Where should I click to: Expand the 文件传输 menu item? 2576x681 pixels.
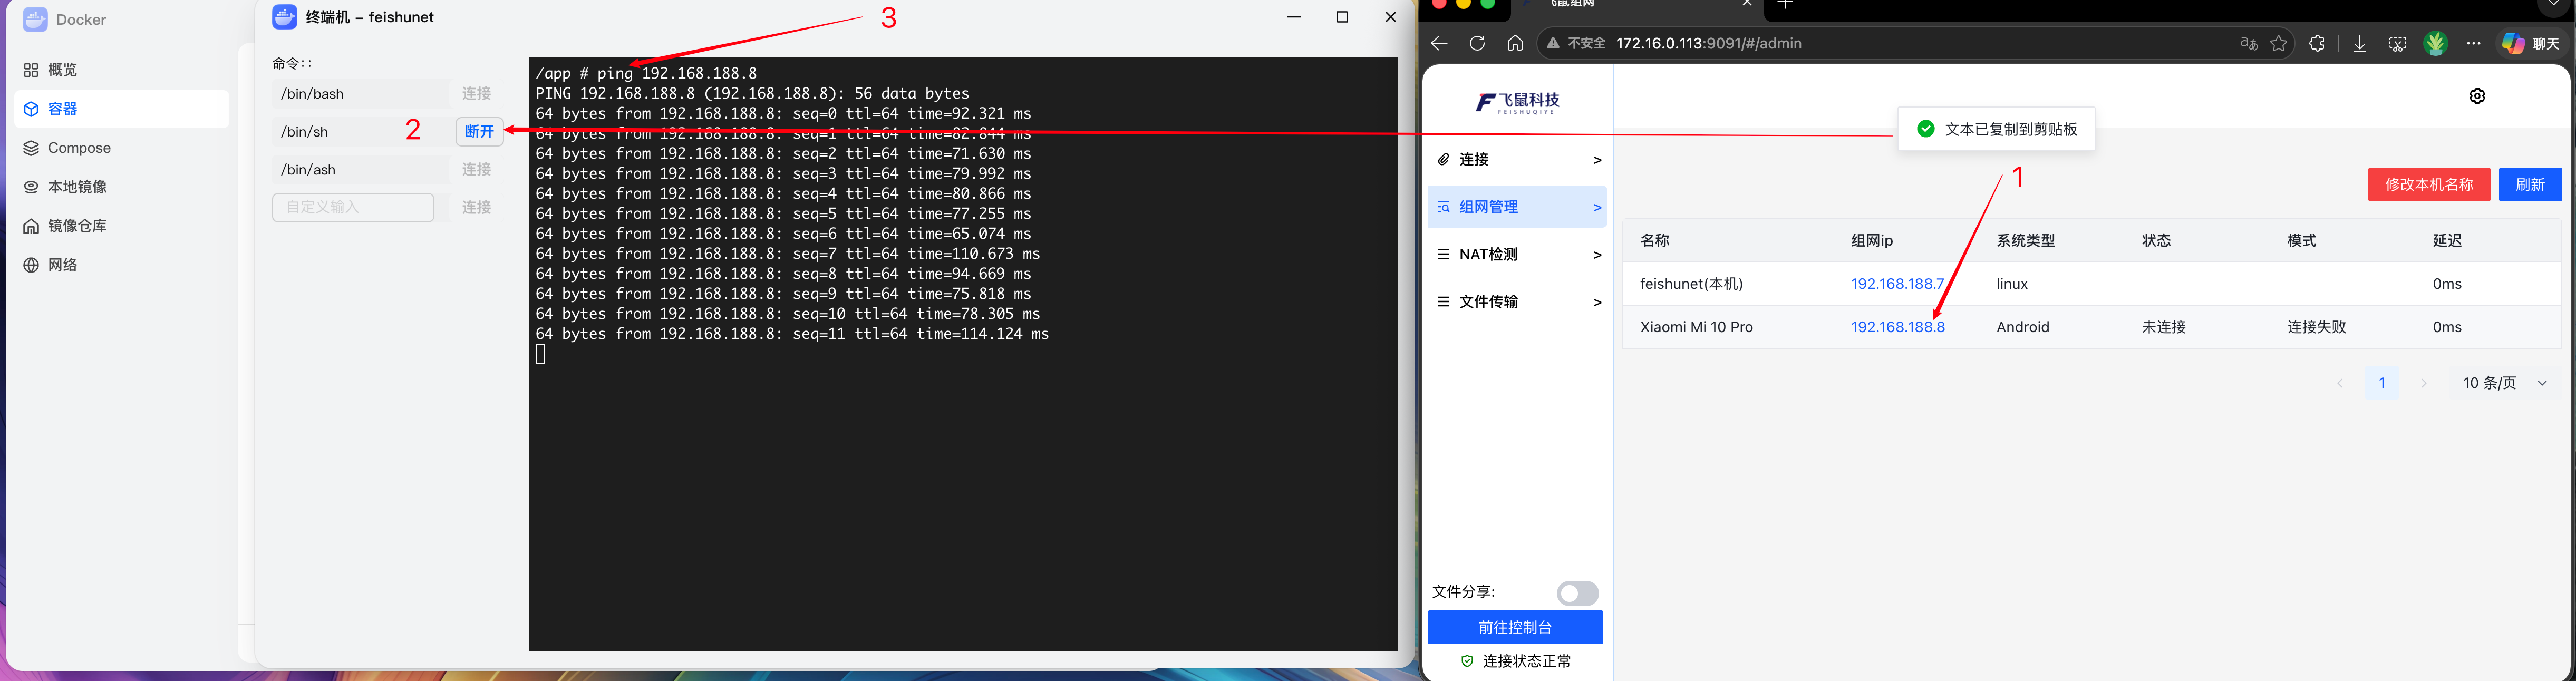pos(1517,302)
